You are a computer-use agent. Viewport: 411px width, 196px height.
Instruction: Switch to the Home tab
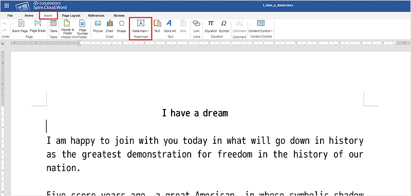pyautogui.click(x=29, y=15)
